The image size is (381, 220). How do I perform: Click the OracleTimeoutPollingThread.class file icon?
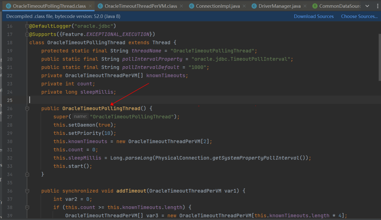[8, 6]
